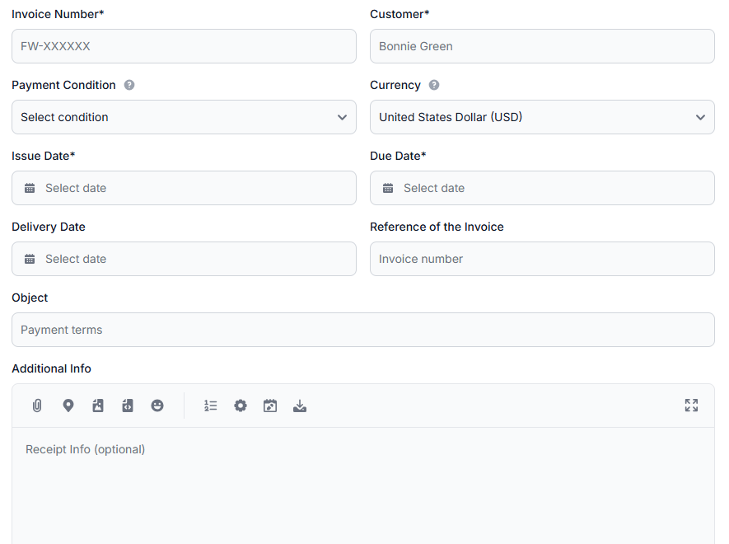This screenshot has height=544, width=729.
Task: Select the Customer field showing Bonnie Green
Action: (x=542, y=46)
